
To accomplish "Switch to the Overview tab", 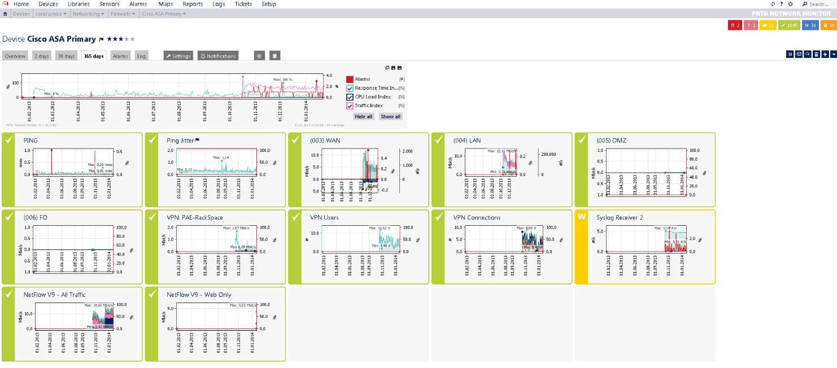I will (16, 56).
